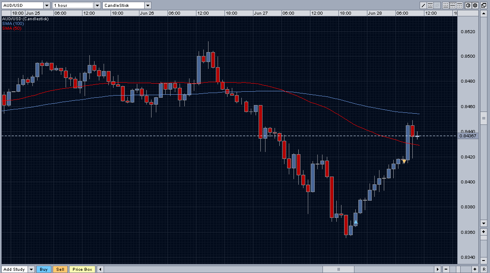
Task: Click the Jun 27 date header
Action: pos(261,13)
